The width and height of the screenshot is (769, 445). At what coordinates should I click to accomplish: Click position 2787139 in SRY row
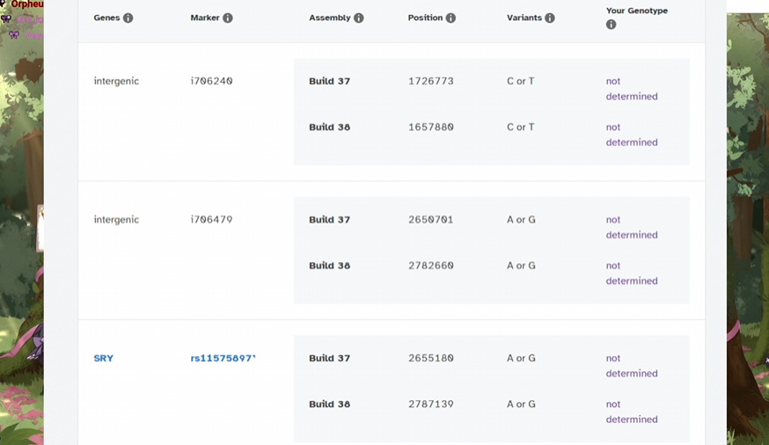point(431,405)
